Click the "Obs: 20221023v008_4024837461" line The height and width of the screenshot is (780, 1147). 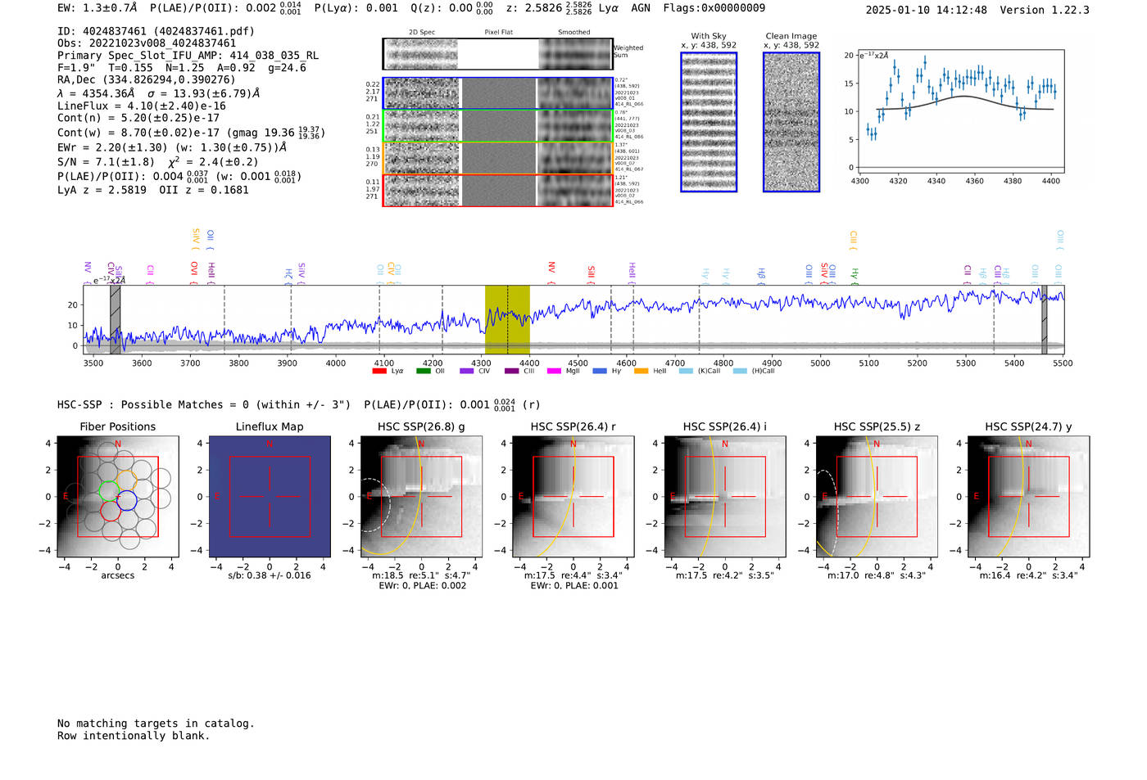tap(147, 43)
